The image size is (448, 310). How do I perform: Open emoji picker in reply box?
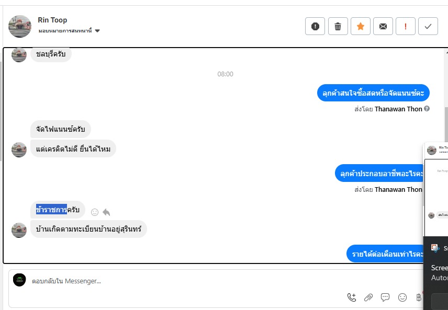tap(402, 297)
